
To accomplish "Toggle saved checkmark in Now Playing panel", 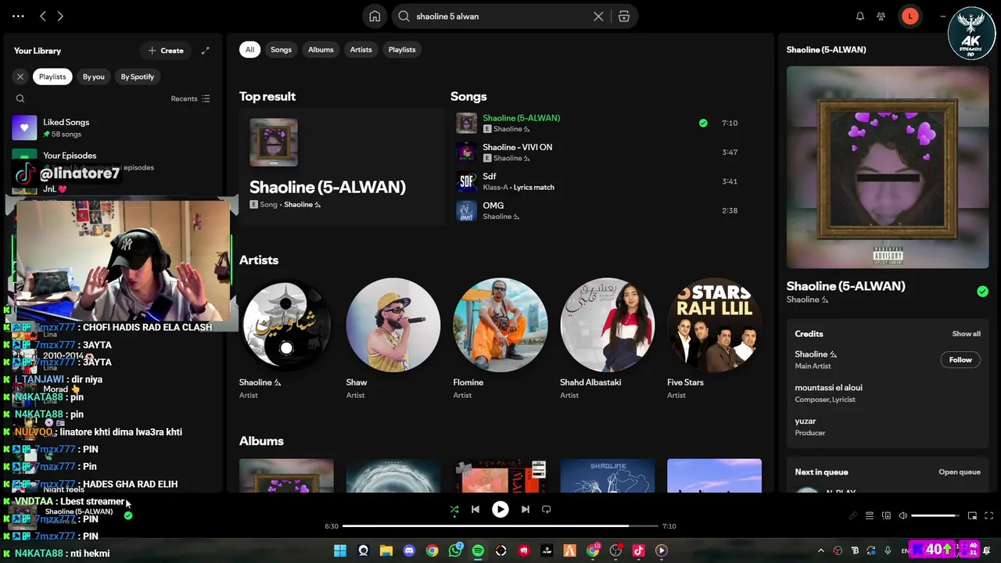I will 982,292.
